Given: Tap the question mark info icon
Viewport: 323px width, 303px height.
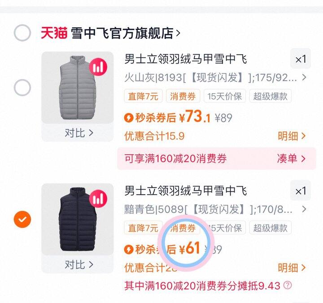Looking at the screenshot, I should click(x=288, y=285).
